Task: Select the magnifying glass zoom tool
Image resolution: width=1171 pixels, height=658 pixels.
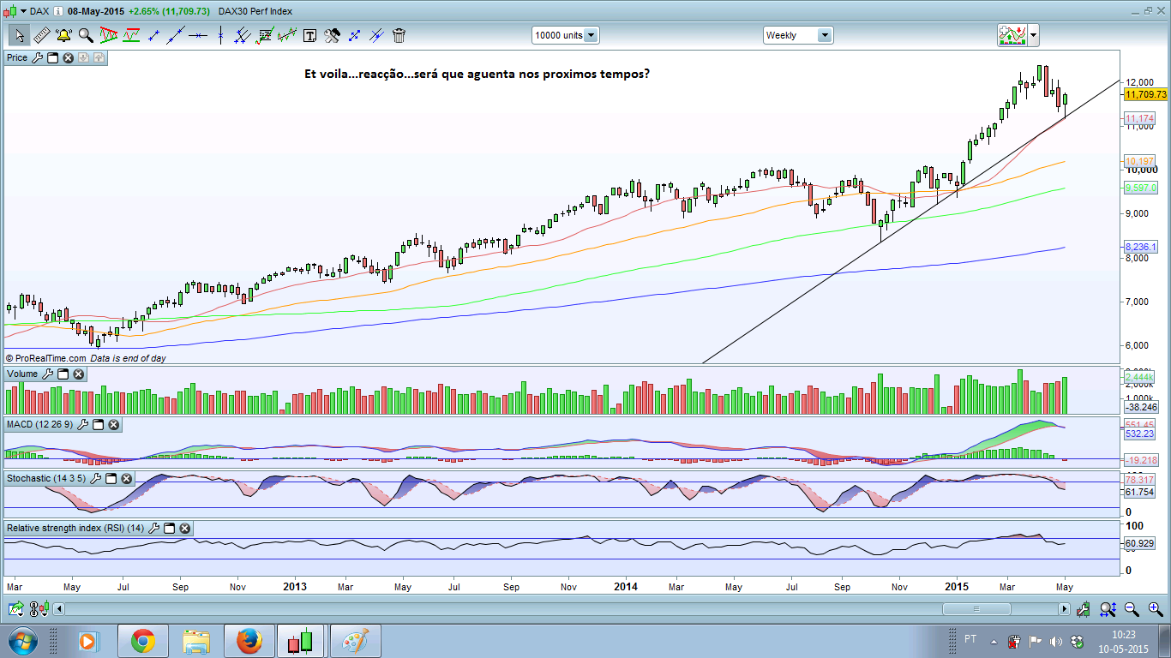Action: point(86,35)
